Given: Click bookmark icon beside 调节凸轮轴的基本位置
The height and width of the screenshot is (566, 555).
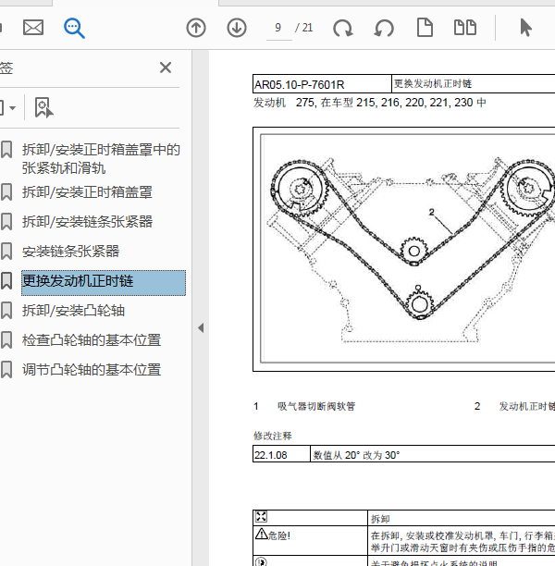Looking at the screenshot, I should click(x=6, y=370).
